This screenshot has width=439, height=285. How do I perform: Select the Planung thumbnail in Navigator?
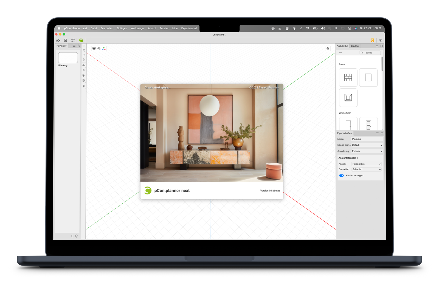pyautogui.click(x=68, y=58)
